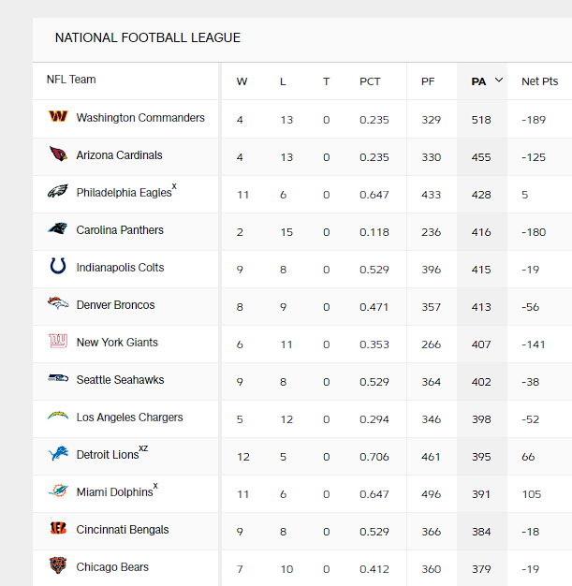
Task: Click the Denver Broncos logo icon
Action: tap(58, 305)
